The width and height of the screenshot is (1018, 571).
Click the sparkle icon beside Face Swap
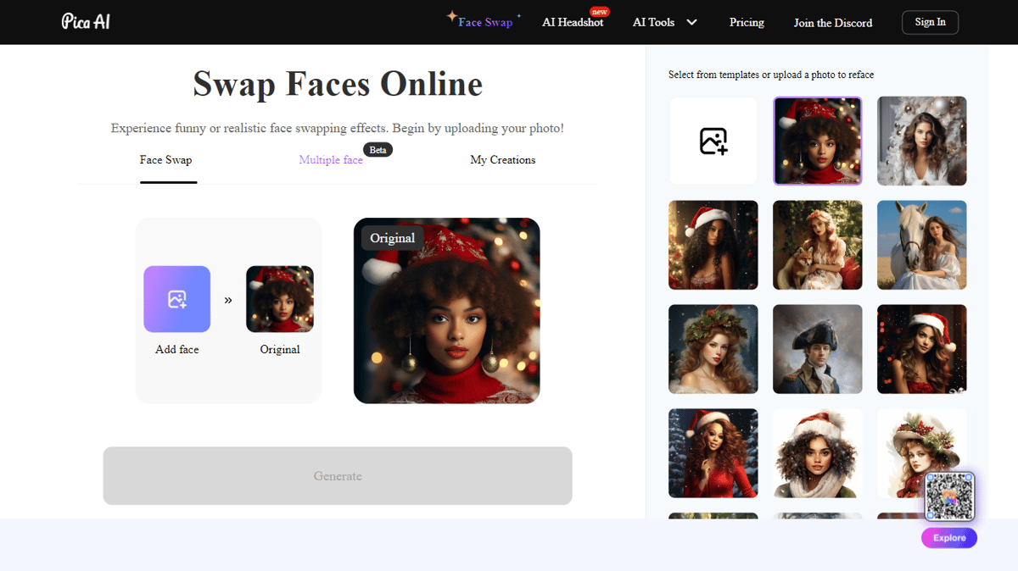tap(452, 16)
